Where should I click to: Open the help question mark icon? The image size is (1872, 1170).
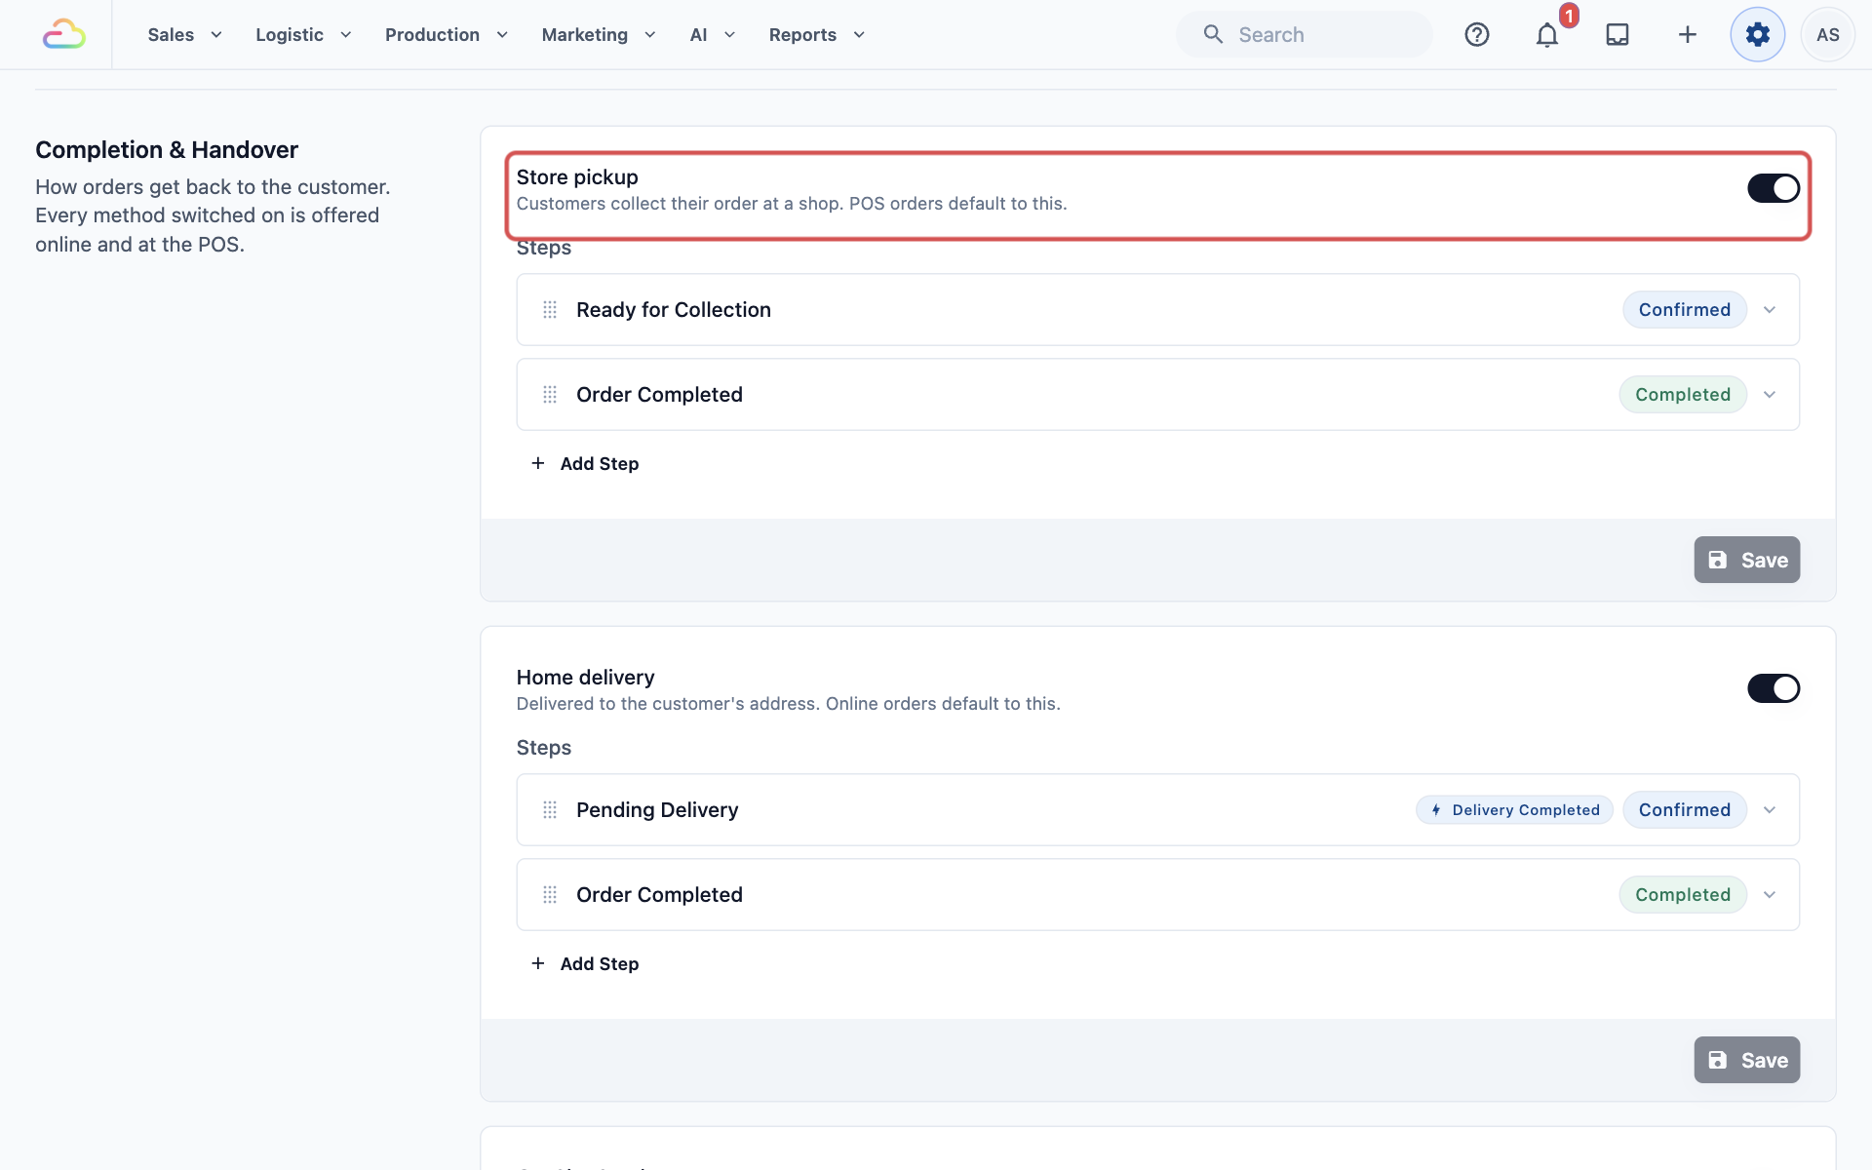1477,35
